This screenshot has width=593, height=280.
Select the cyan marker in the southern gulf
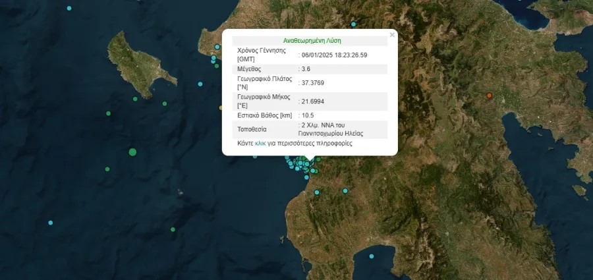[372, 256]
